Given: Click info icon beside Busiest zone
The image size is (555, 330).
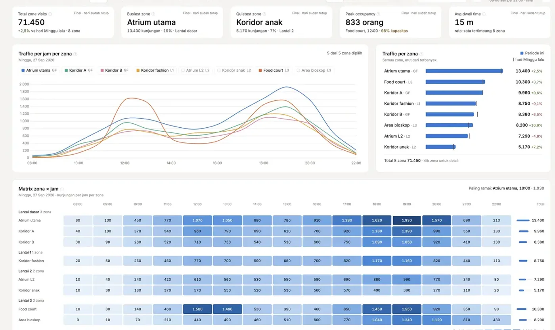Looking at the screenshot, I should (153, 14).
